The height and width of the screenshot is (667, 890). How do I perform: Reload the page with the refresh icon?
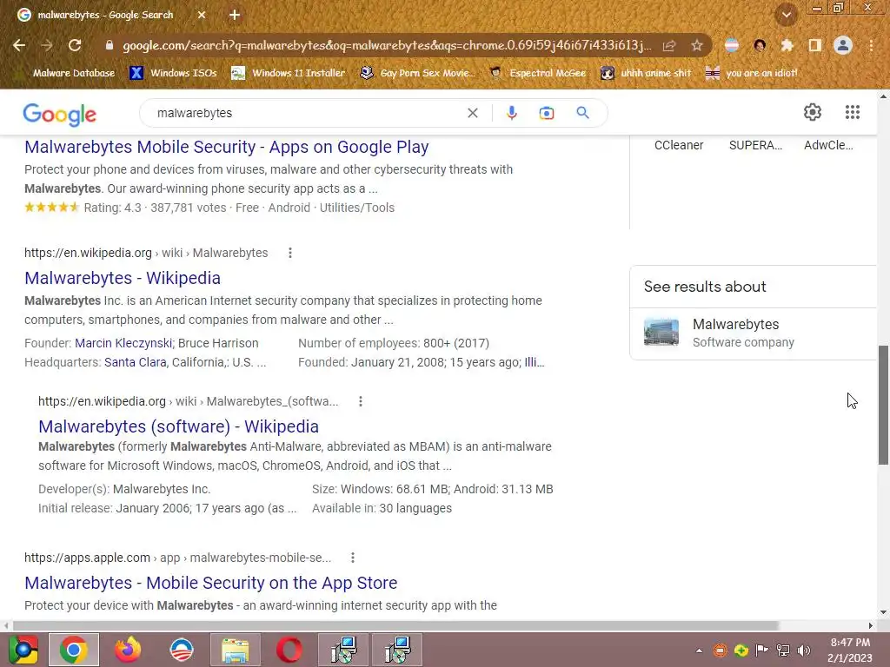[x=75, y=45]
